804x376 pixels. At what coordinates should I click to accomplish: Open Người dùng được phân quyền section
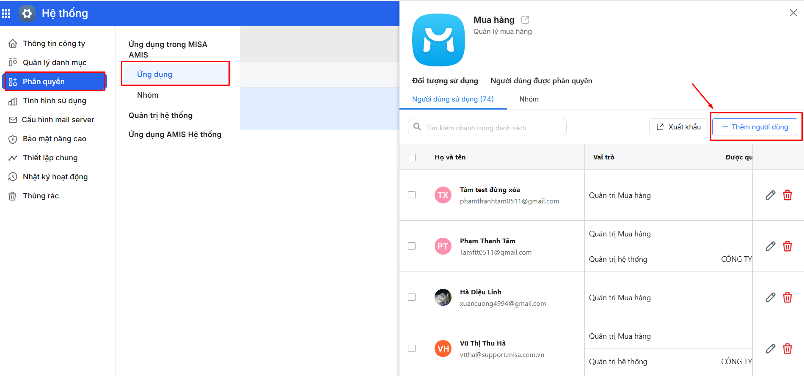point(541,81)
